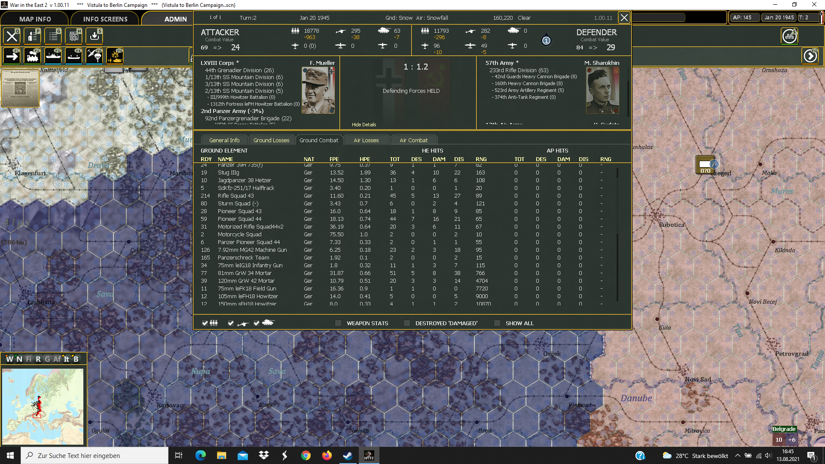Screen dimensions: 825x464
Task: Toggle the W nation filter button
Action: [x=9, y=359]
